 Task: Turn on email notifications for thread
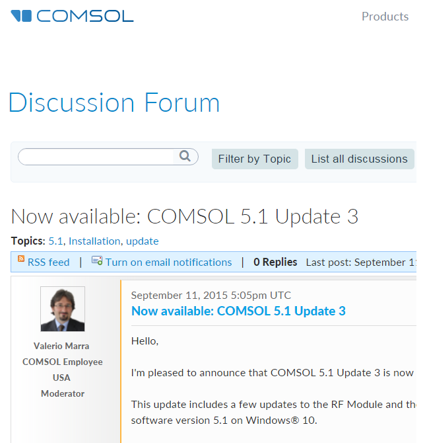click(168, 262)
